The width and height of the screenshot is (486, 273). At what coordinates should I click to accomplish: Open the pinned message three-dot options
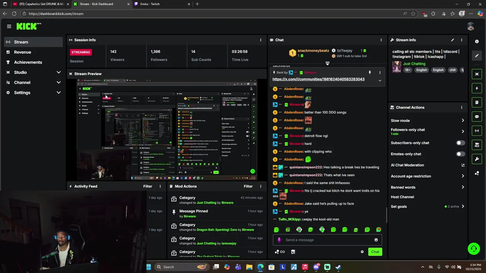click(x=380, y=72)
